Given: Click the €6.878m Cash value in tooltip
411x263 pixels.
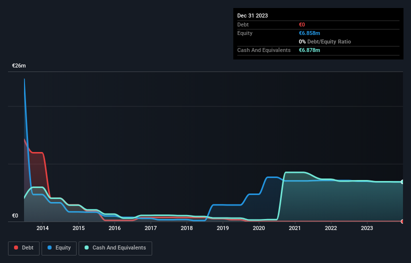Looking at the screenshot, I should (309, 50).
